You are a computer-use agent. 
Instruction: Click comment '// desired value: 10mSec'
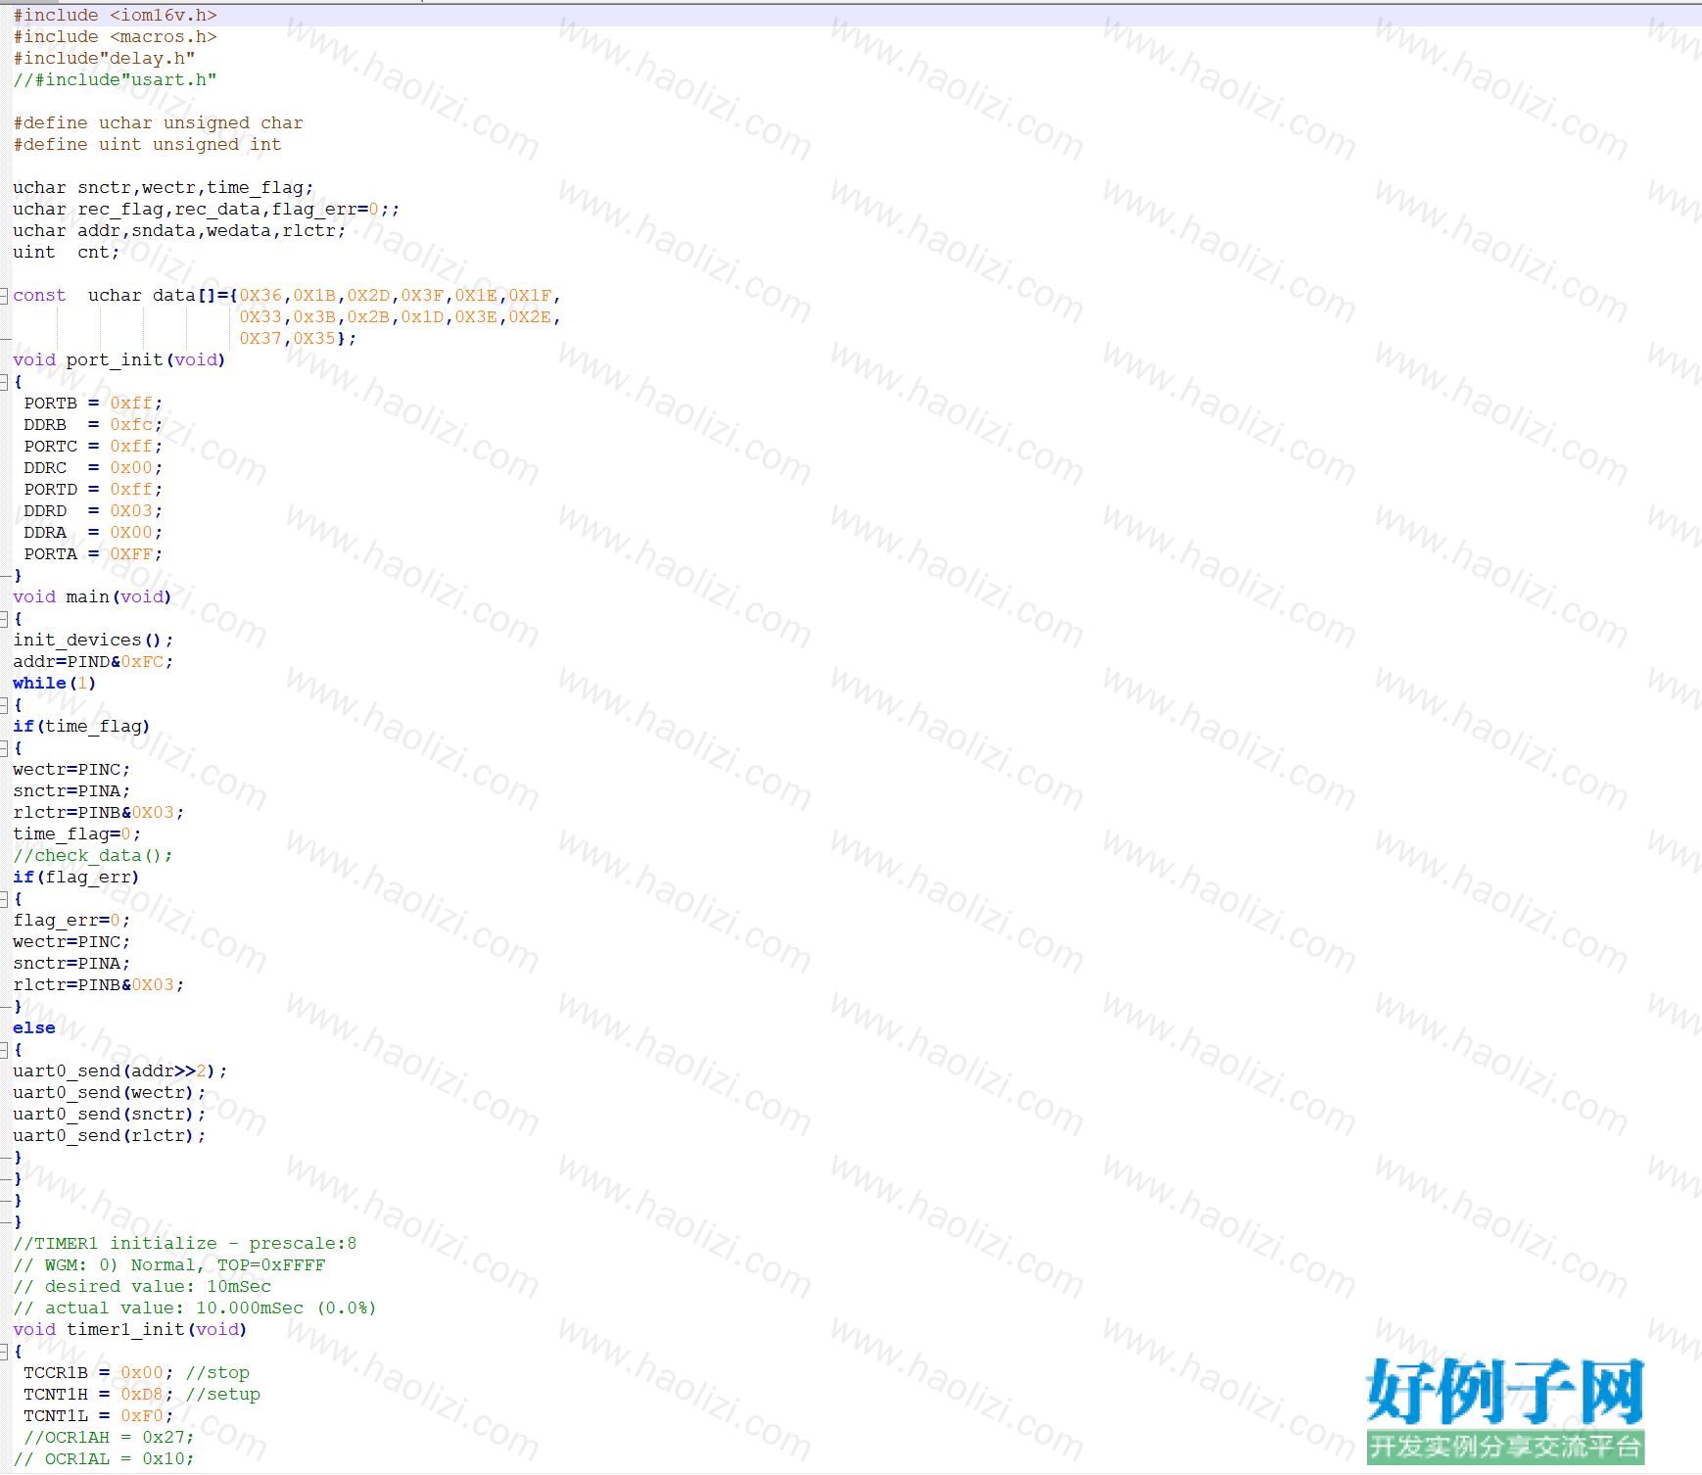point(142,1287)
